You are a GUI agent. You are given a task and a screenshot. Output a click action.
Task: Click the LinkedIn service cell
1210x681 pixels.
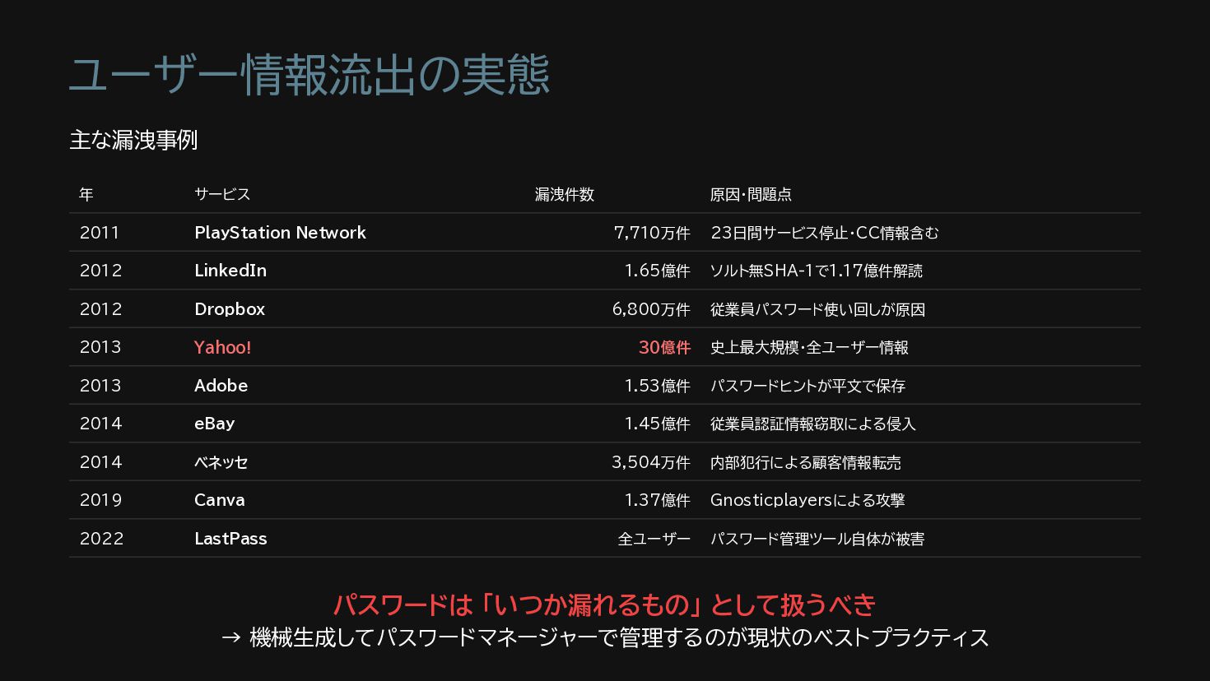point(230,271)
